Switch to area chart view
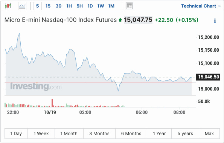The width and height of the screenshot is (224, 143). (22, 6)
